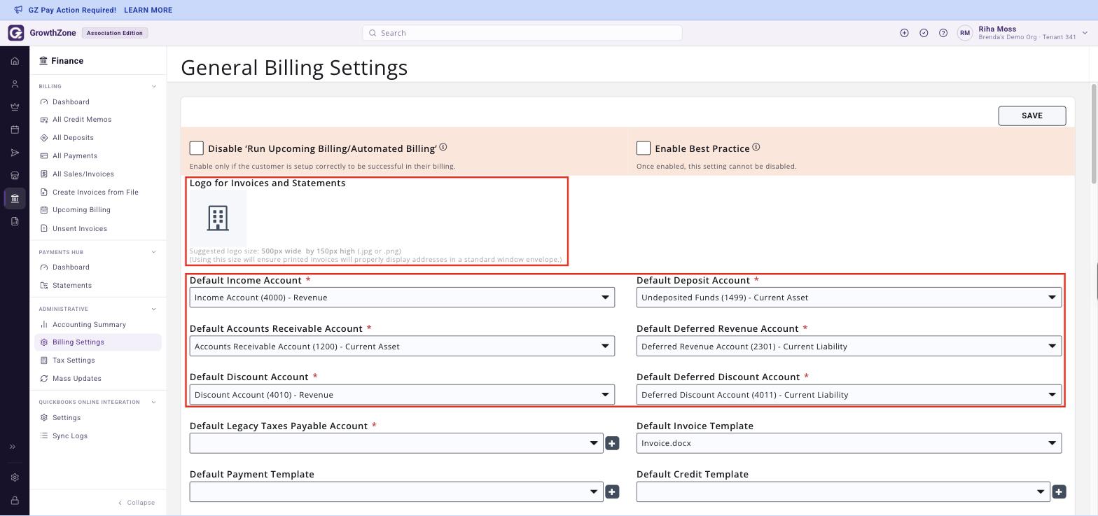Image resolution: width=1098 pixels, height=516 pixels.
Task: Open All Credit Memos in the sidebar
Action: click(x=82, y=120)
